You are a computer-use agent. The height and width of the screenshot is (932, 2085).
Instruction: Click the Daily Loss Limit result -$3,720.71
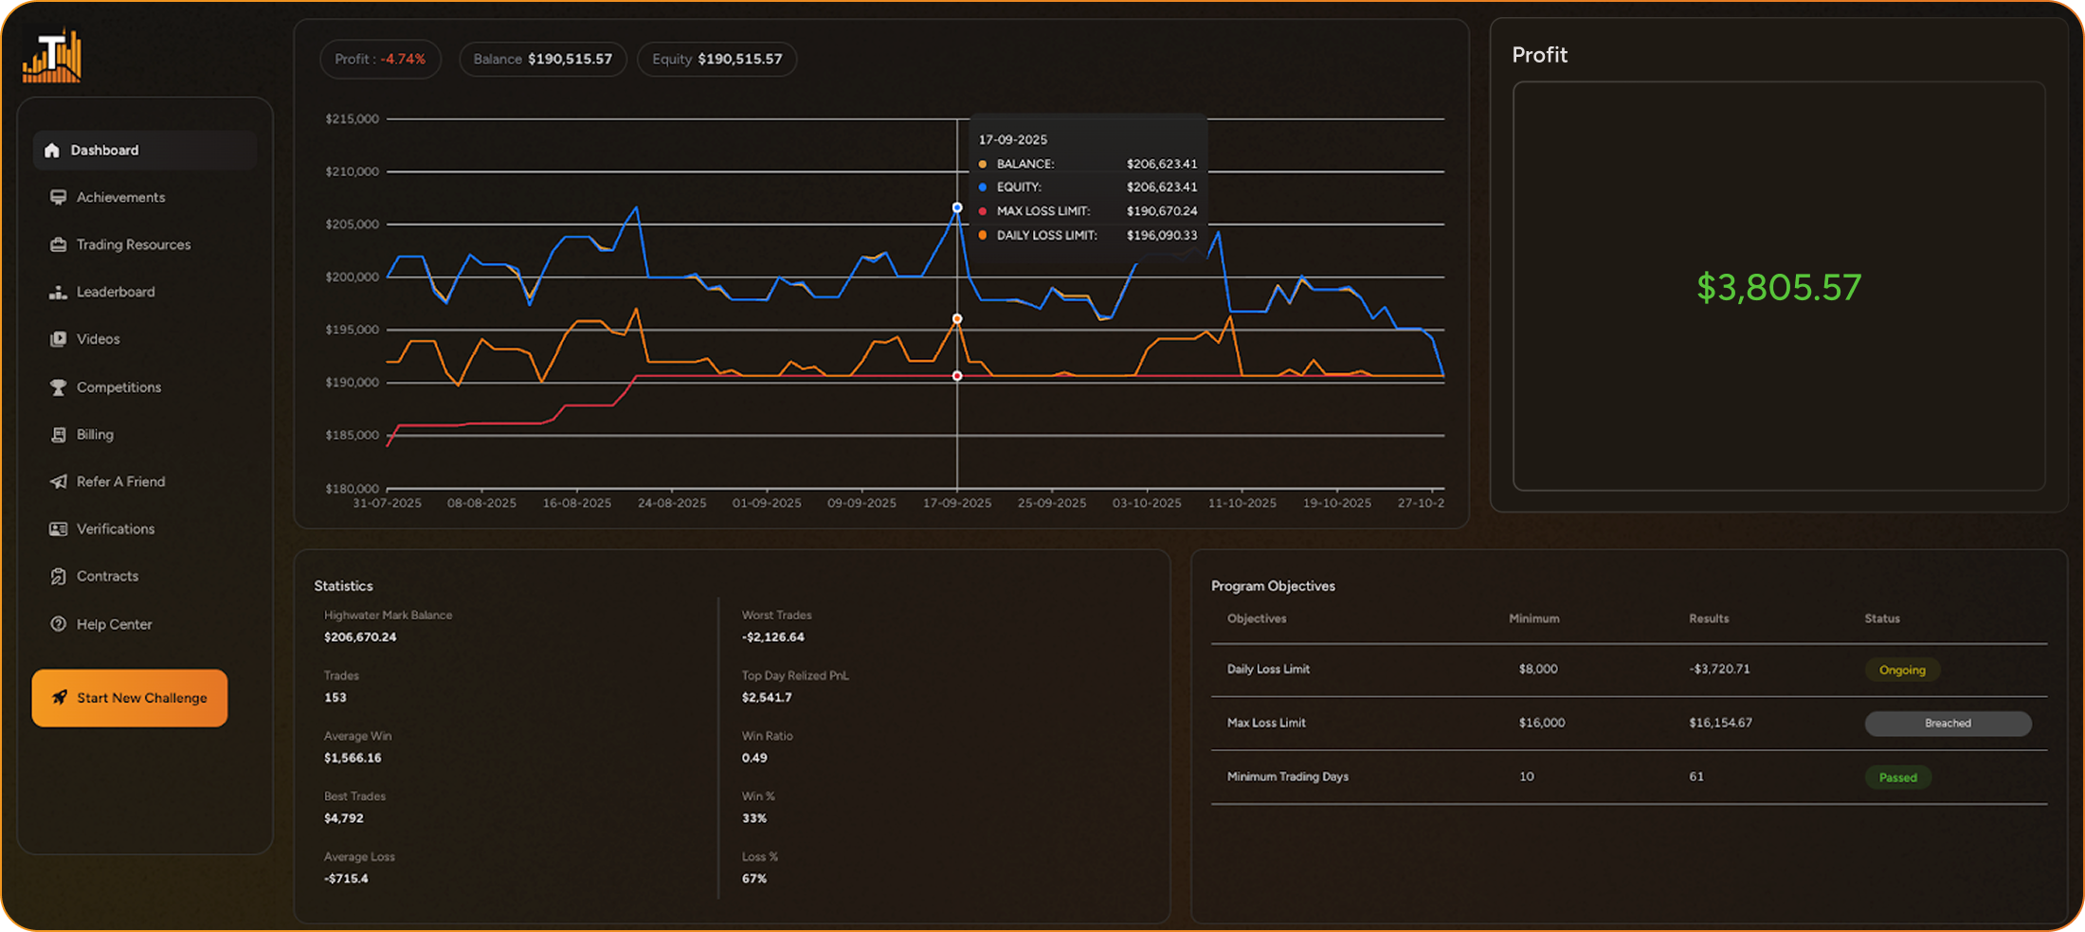1719,670
